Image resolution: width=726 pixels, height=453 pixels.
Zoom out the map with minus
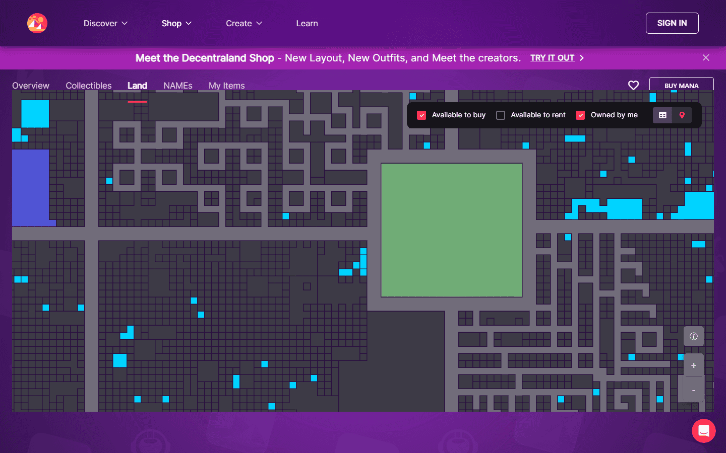pos(694,390)
